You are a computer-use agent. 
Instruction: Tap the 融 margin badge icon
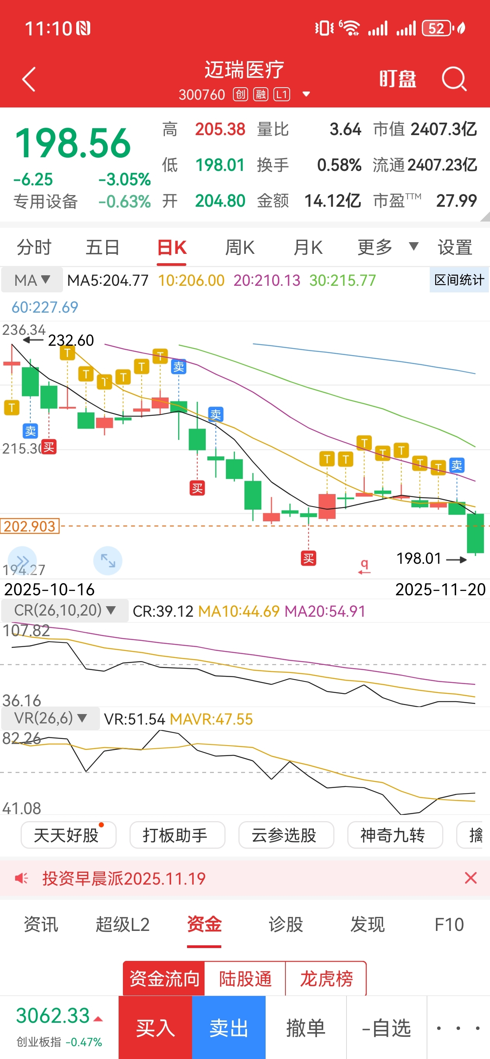[261, 95]
